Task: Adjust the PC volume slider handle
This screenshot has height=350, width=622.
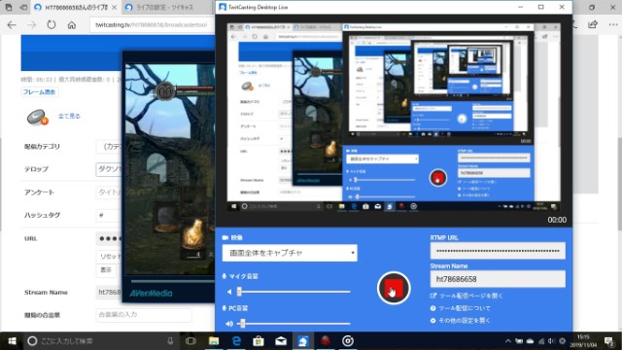Action: click(243, 324)
